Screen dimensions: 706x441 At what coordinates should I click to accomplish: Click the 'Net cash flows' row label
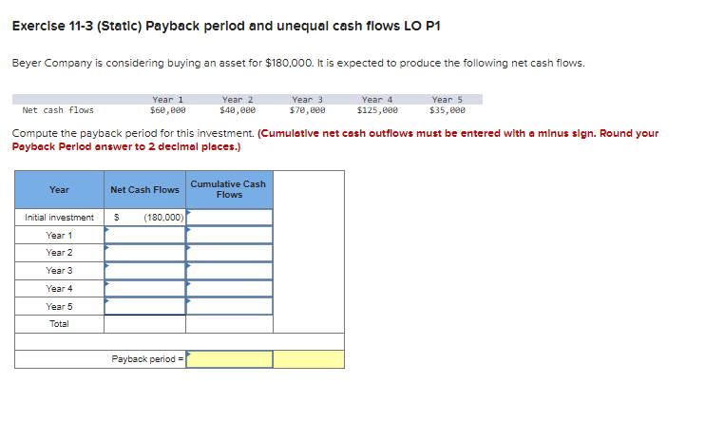pyautogui.click(x=58, y=110)
